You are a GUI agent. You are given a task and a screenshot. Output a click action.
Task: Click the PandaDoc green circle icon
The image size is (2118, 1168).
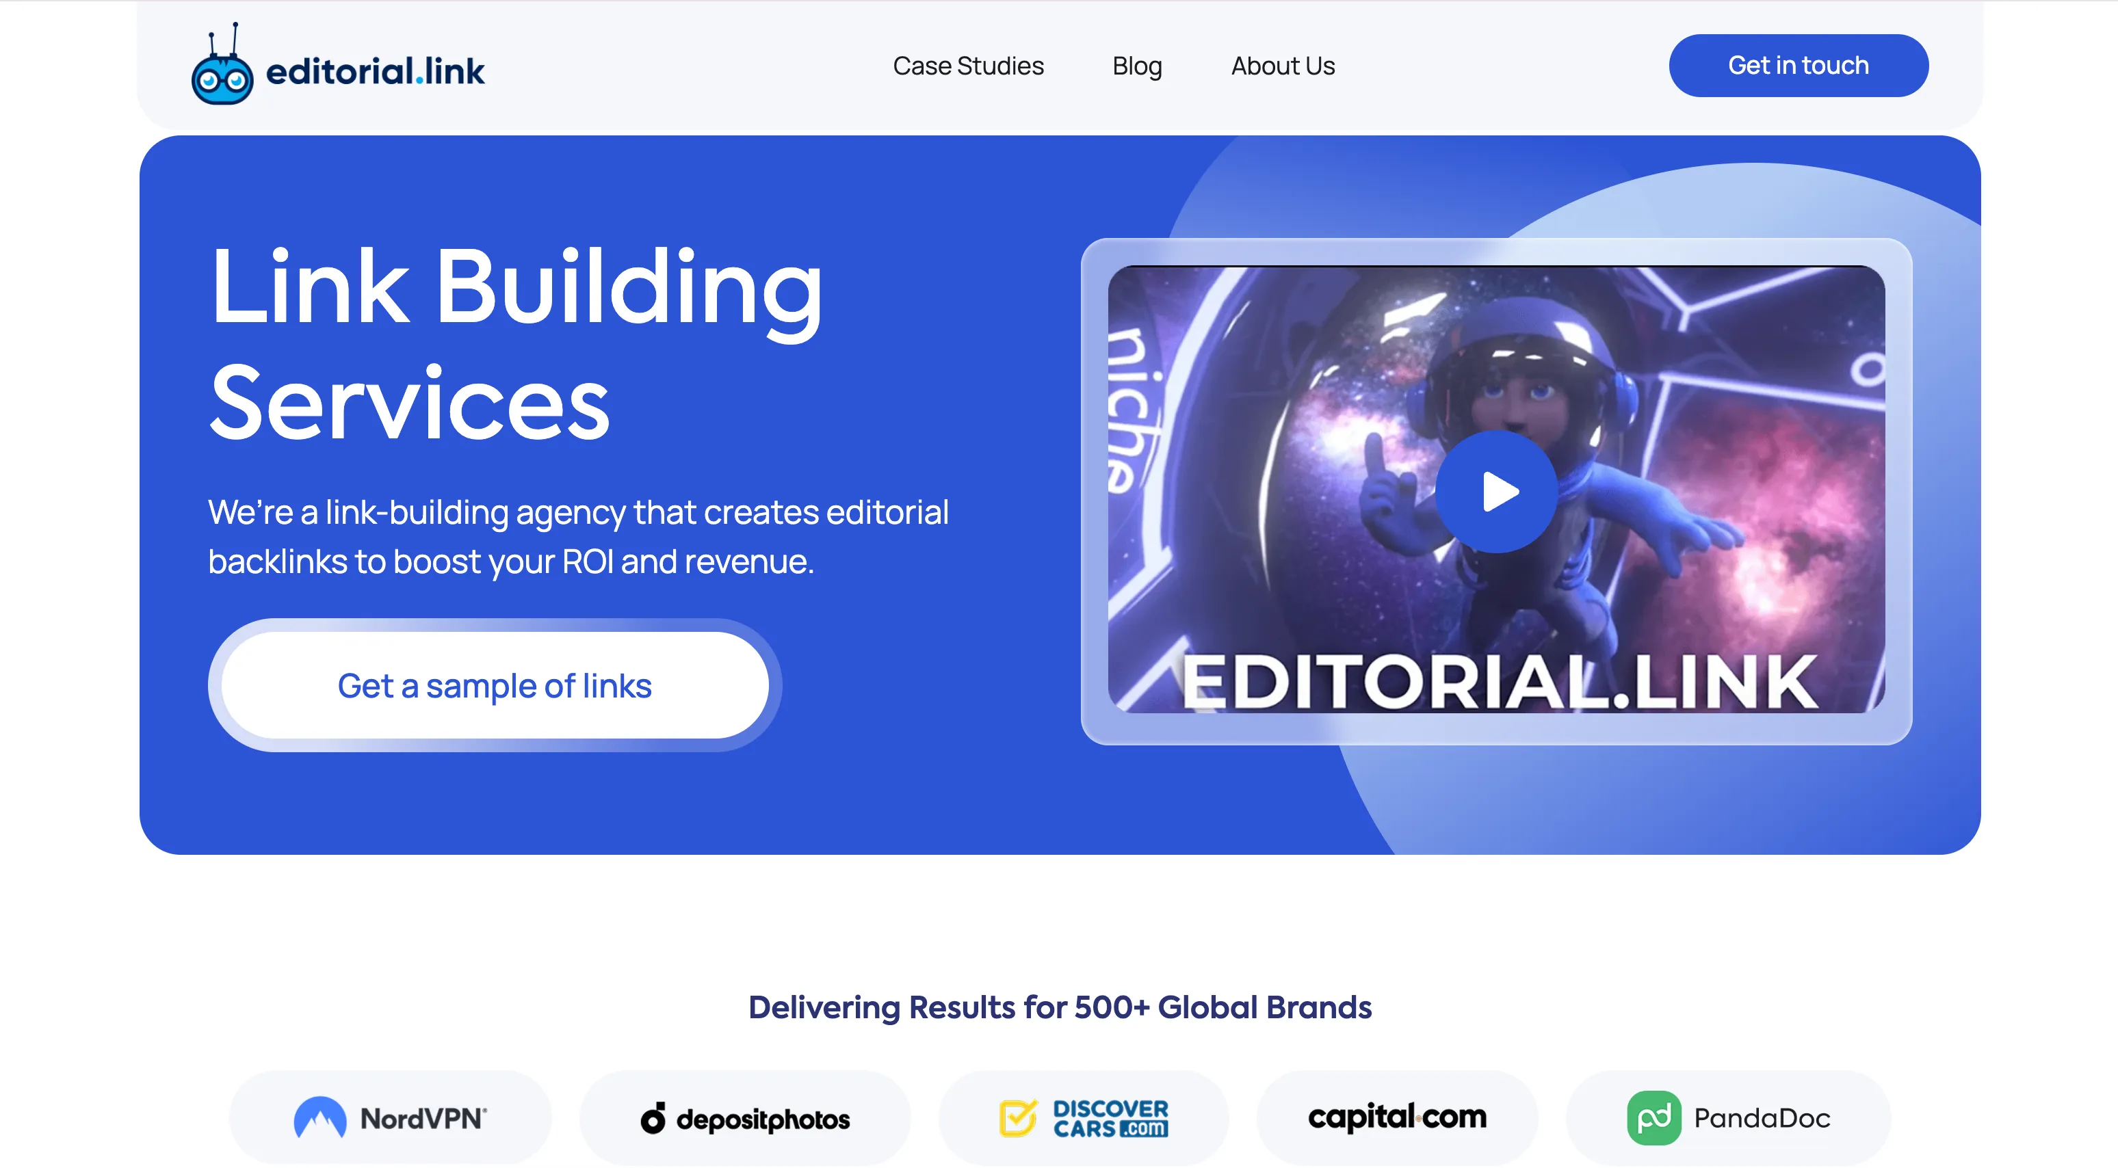(1656, 1117)
